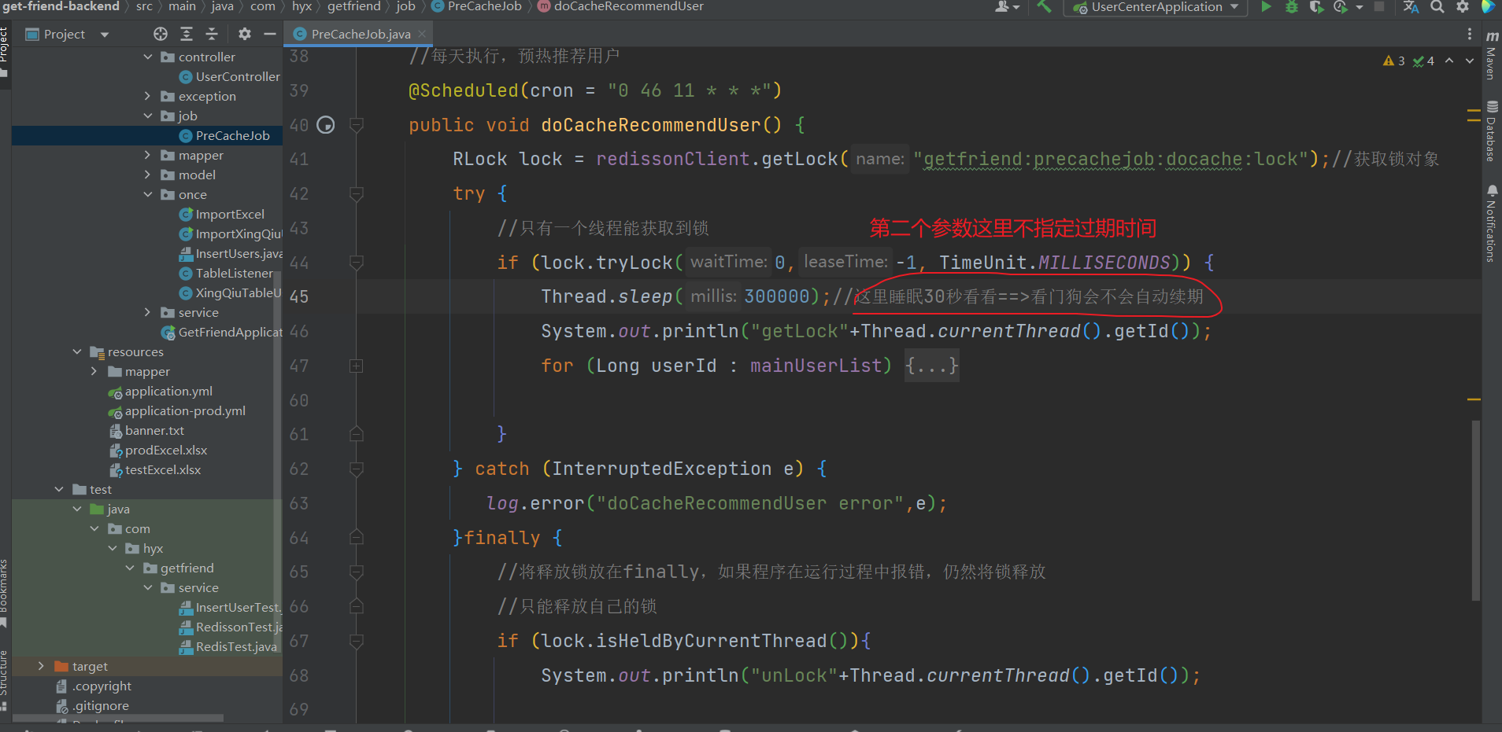Image resolution: width=1502 pixels, height=732 pixels.
Task: Collapse the job folder
Action: tap(147, 116)
